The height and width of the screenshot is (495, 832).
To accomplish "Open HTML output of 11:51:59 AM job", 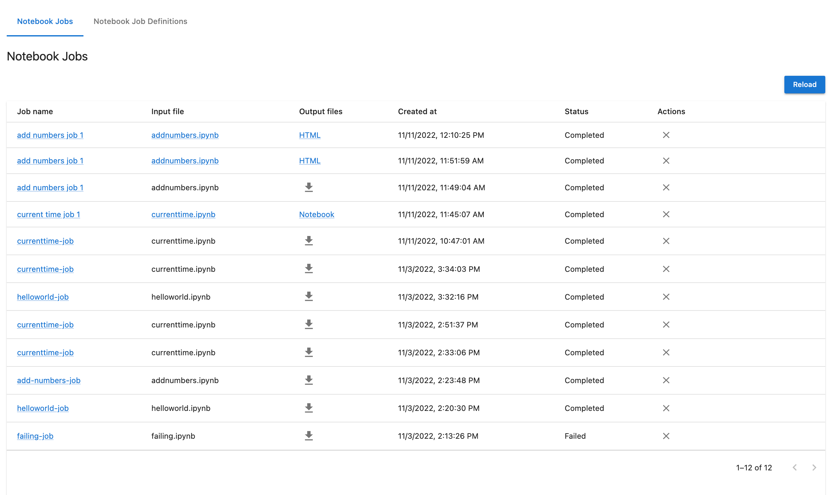I will 310,161.
